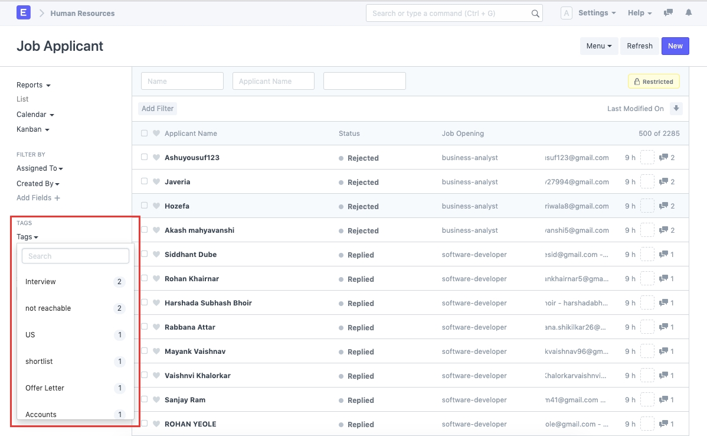Check the select-all checkbox in header
This screenshot has width=707, height=436.
tap(145, 134)
